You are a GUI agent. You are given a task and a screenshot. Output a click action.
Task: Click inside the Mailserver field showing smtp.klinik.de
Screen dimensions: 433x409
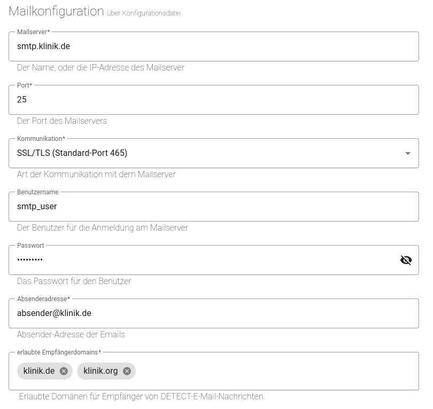click(x=214, y=46)
